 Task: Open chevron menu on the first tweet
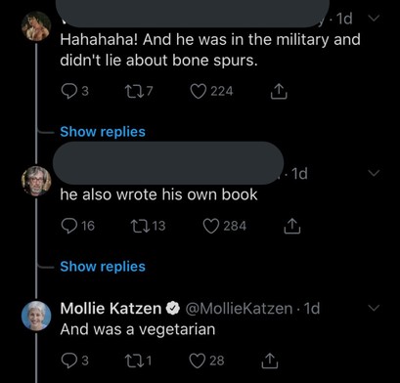point(374,18)
